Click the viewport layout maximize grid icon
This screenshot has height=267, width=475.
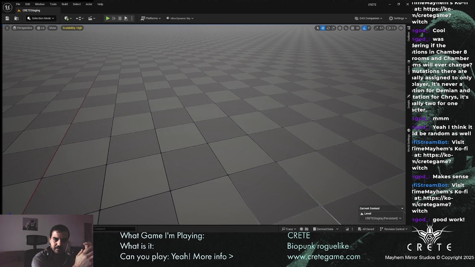[401, 28]
